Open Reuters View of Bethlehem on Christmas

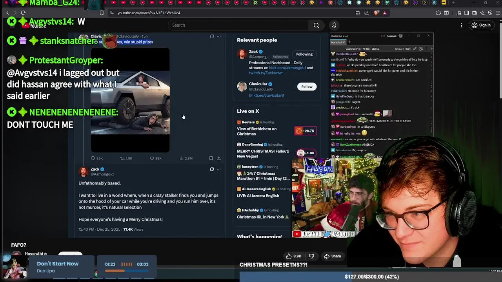coord(256,131)
